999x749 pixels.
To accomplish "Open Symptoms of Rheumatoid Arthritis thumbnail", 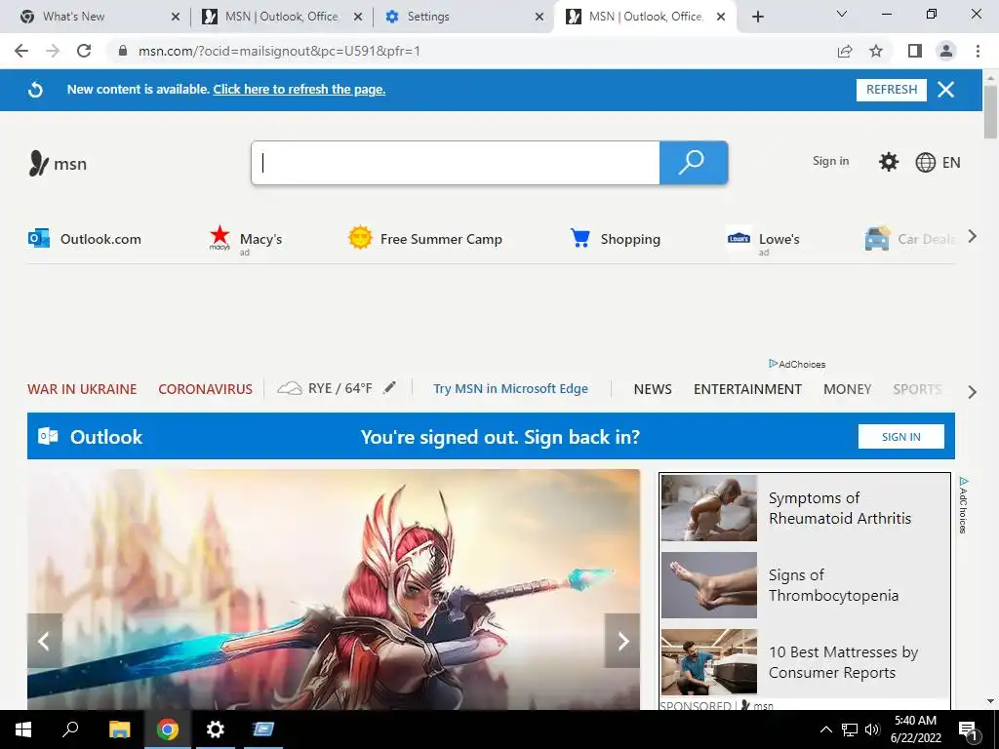I will click(x=709, y=508).
